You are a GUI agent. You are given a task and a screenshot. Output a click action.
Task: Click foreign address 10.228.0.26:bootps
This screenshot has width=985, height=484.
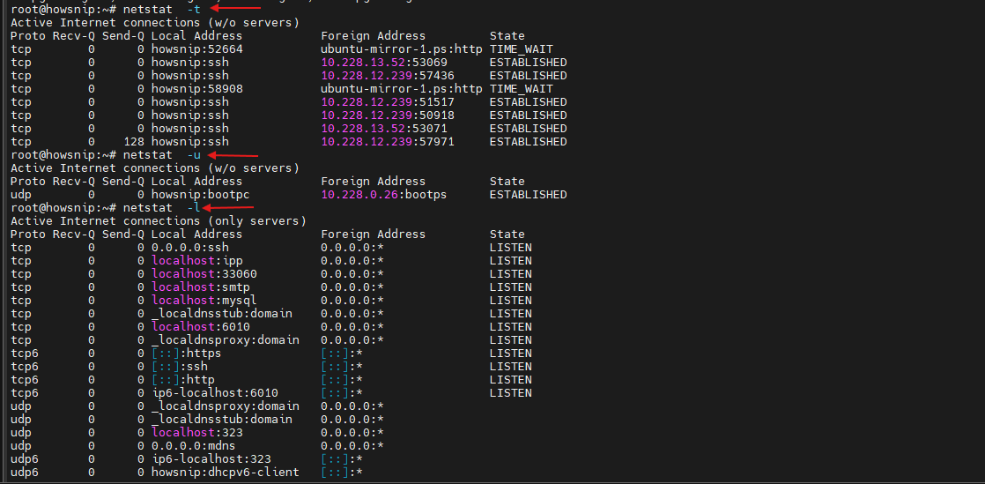[384, 194]
